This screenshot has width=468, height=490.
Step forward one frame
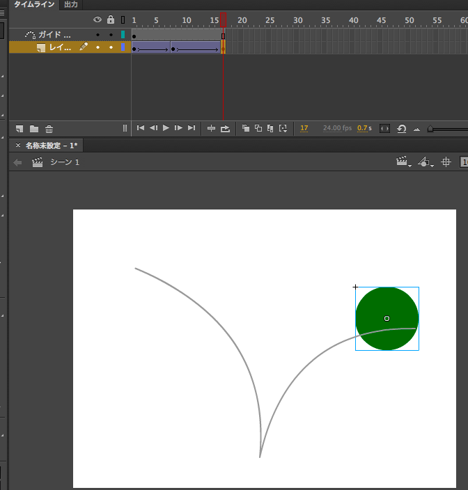178,128
